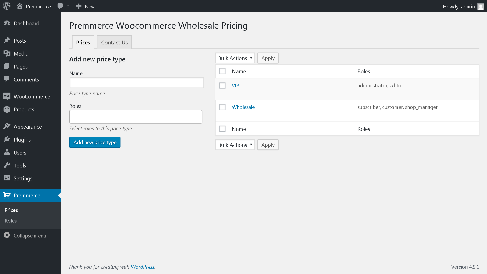Click the Premmerce site name in admin bar

click(x=38, y=7)
